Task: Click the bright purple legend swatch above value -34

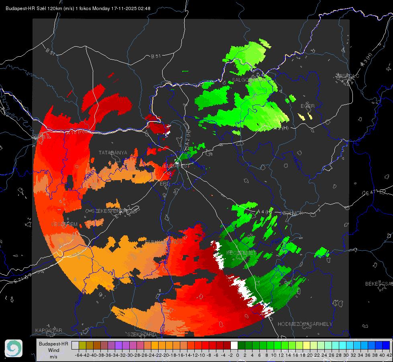Action: [118, 345]
